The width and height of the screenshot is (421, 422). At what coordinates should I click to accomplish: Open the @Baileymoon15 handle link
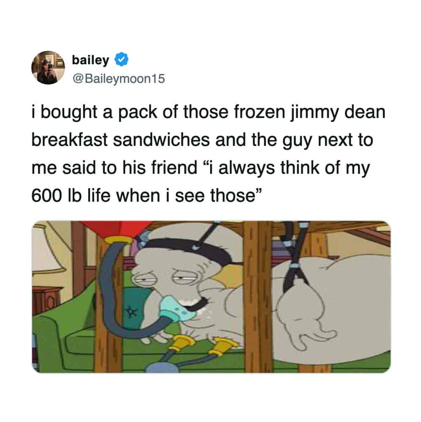pyautogui.click(x=119, y=79)
